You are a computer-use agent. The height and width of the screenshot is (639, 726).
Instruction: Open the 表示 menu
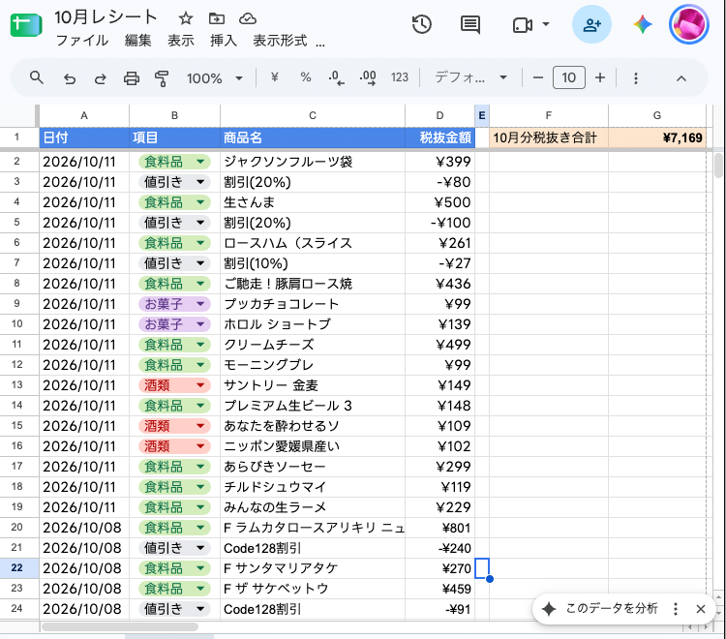(181, 41)
